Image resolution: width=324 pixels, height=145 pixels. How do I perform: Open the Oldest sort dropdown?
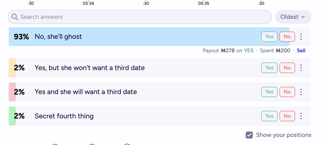coord(293,17)
